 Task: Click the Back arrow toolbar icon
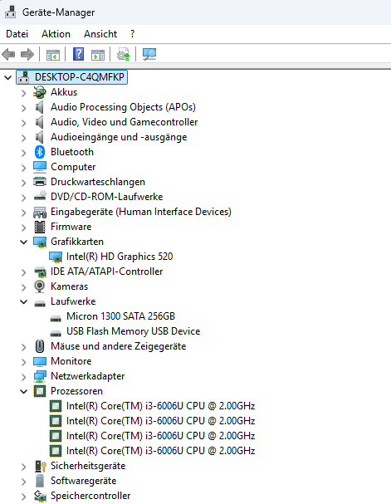[8, 54]
